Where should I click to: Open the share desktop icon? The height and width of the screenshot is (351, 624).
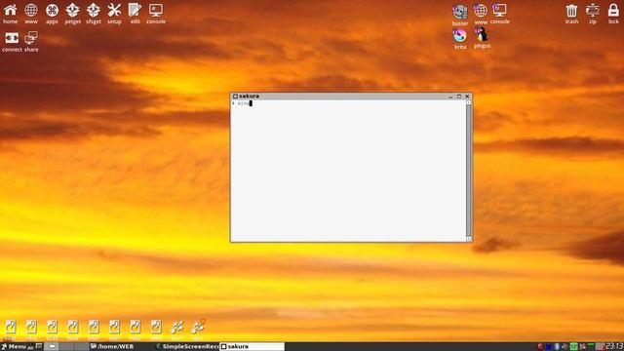31,42
